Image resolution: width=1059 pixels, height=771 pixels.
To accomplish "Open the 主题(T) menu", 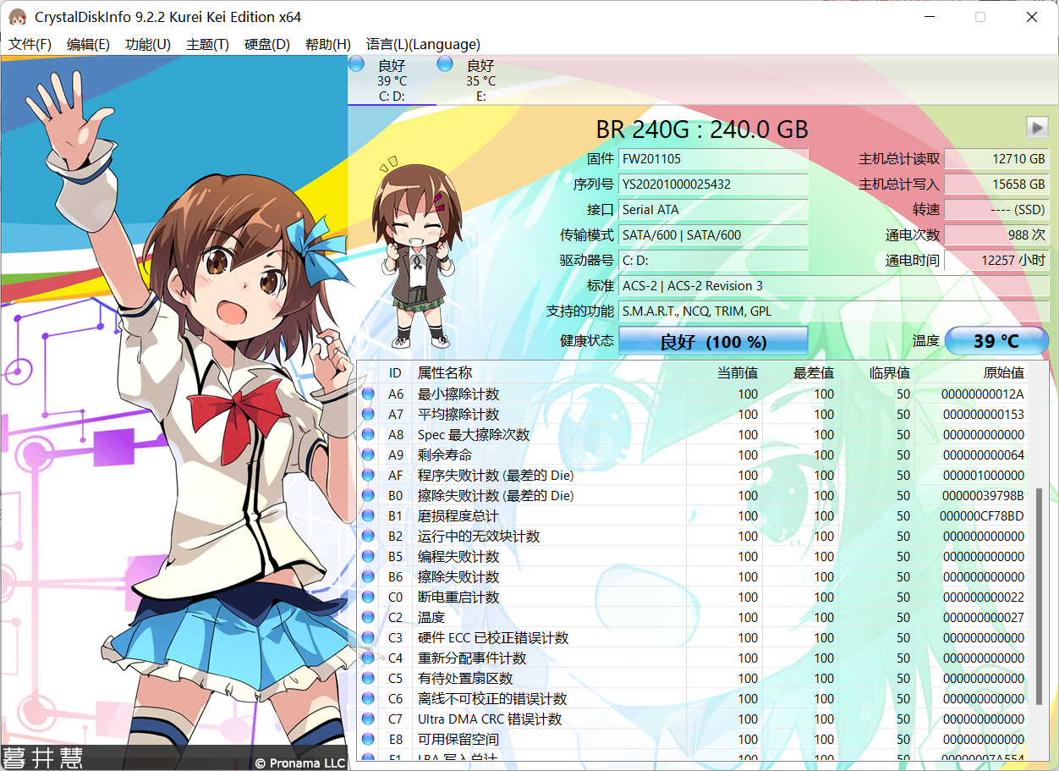I will pyautogui.click(x=207, y=44).
